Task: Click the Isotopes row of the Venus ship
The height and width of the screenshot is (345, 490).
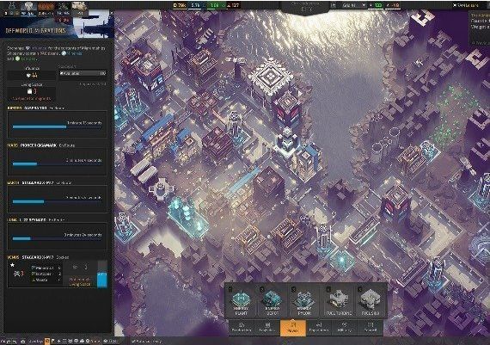Action: tap(46, 274)
